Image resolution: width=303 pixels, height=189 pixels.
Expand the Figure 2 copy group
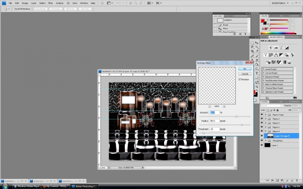[266, 114]
